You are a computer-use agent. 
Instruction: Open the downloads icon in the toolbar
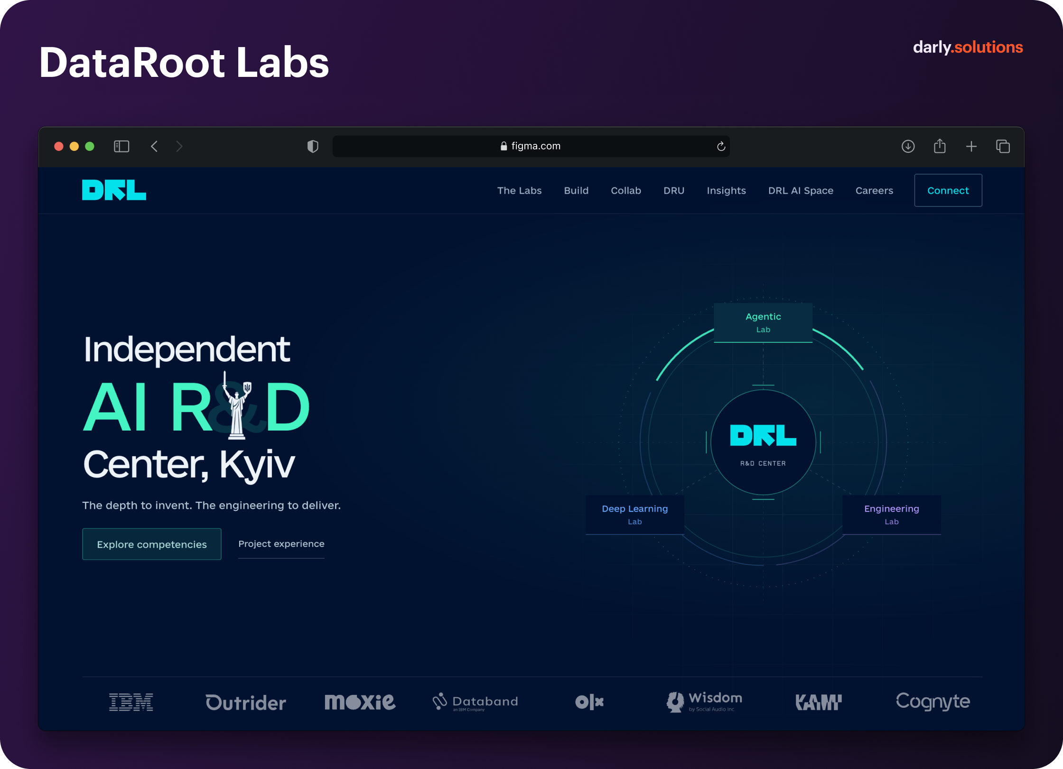coord(908,146)
